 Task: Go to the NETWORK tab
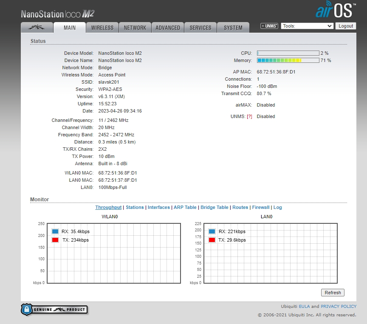pos(135,28)
